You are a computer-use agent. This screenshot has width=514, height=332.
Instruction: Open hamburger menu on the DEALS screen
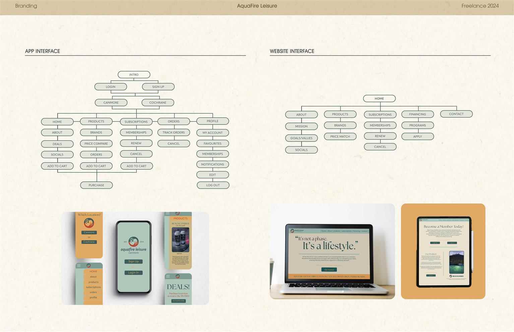pos(168,276)
